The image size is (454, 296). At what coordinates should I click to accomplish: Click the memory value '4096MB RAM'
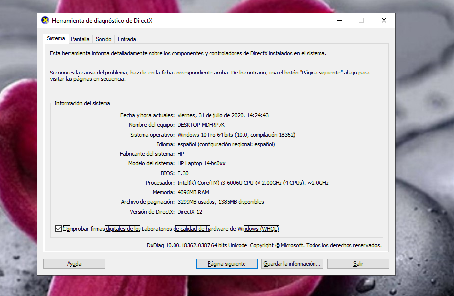pos(193,192)
